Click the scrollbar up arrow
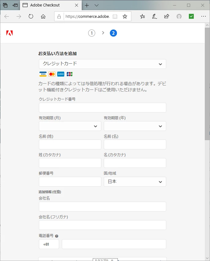This screenshot has width=210, height=261. [x=207, y=25]
